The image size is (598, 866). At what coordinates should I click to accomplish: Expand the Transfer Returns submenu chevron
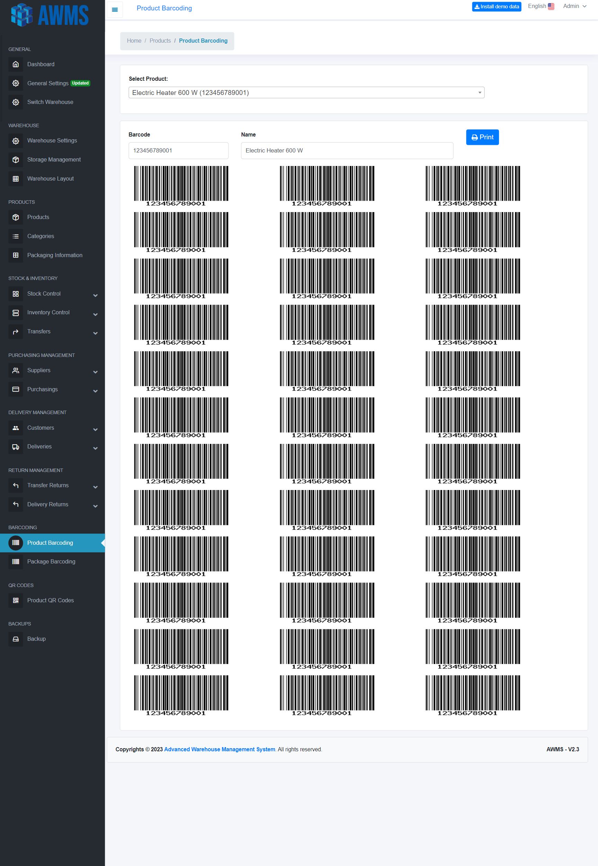pyautogui.click(x=96, y=487)
